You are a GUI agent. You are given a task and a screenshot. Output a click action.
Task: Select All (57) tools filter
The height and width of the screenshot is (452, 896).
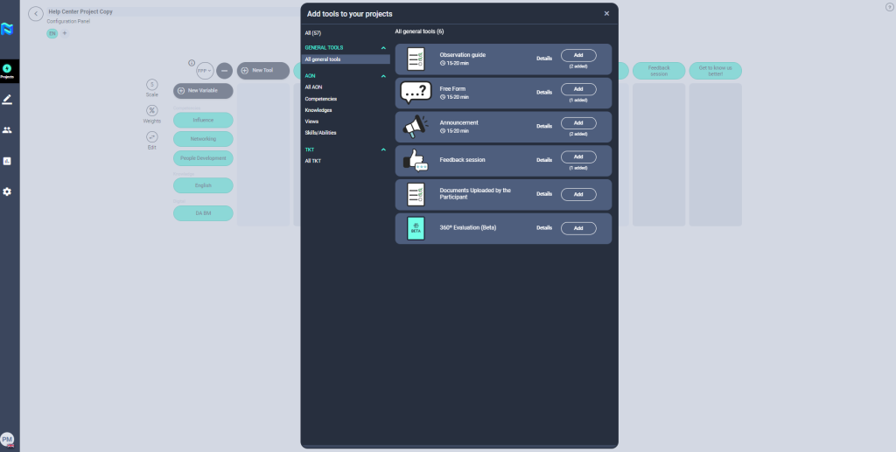pyautogui.click(x=313, y=33)
